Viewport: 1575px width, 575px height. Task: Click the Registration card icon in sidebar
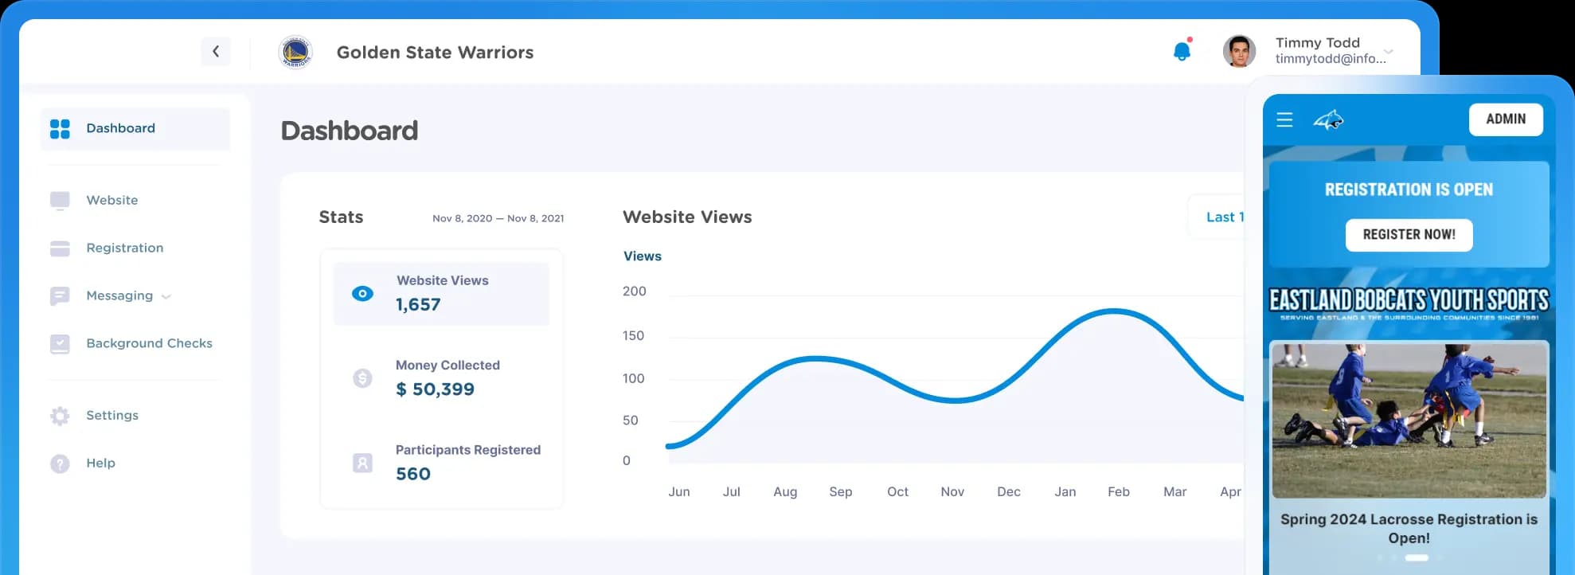[60, 248]
